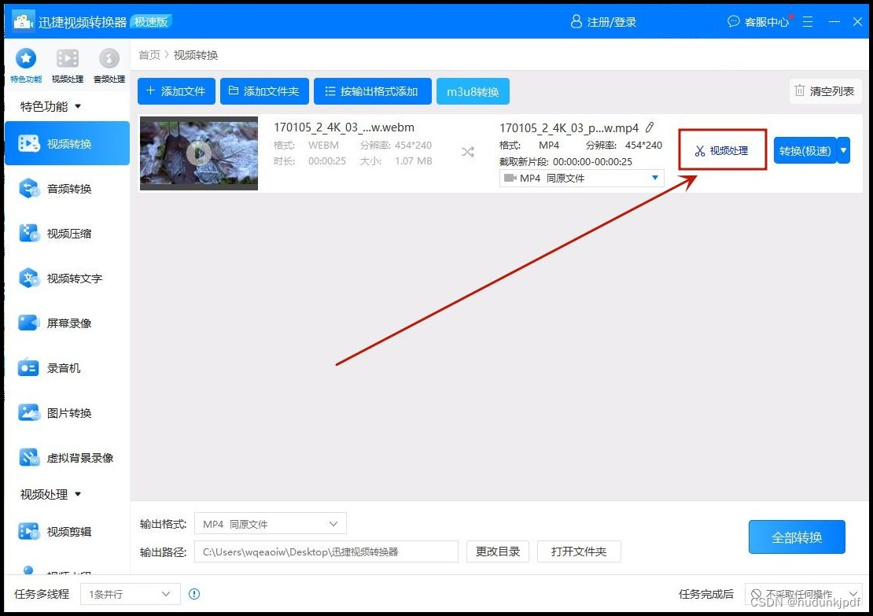Click 注册/登录 in the title bar

[603, 22]
